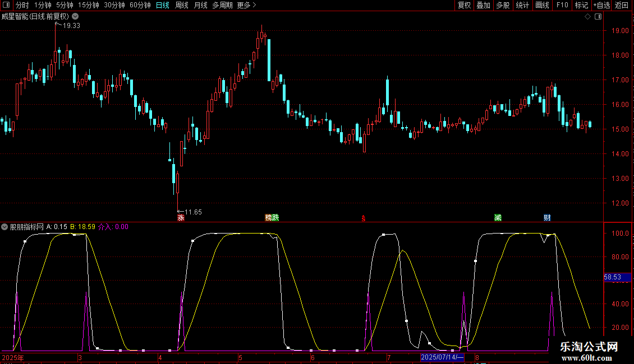This screenshot has width=634, height=364.
Task: Open the 画线 drawing tools
Action: [542, 5]
